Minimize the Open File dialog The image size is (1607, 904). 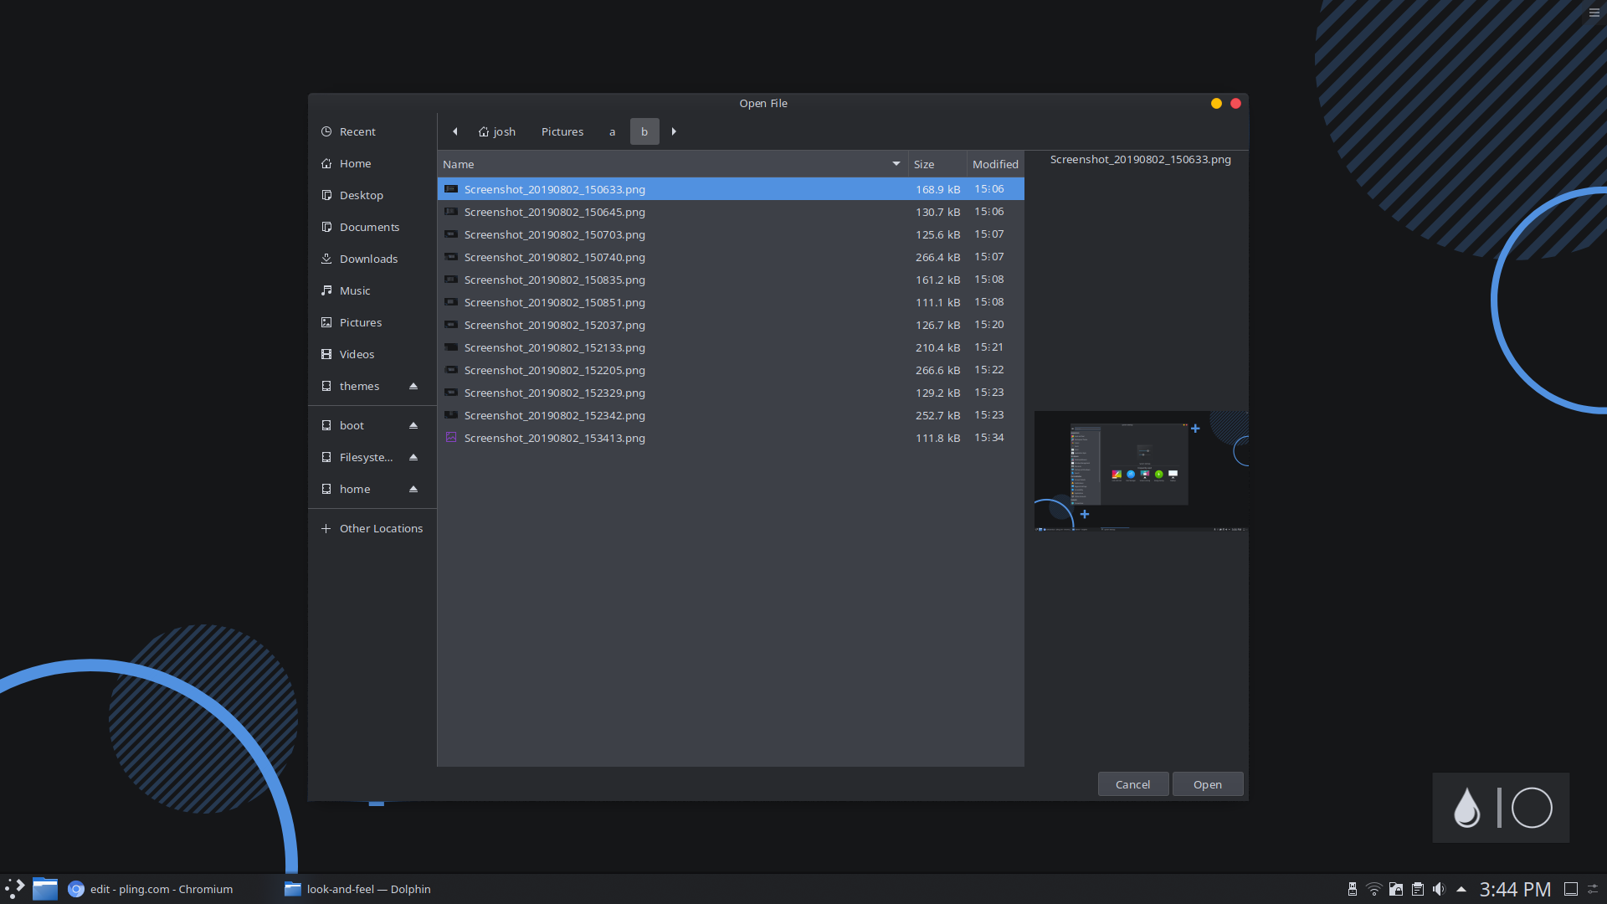point(1216,103)
